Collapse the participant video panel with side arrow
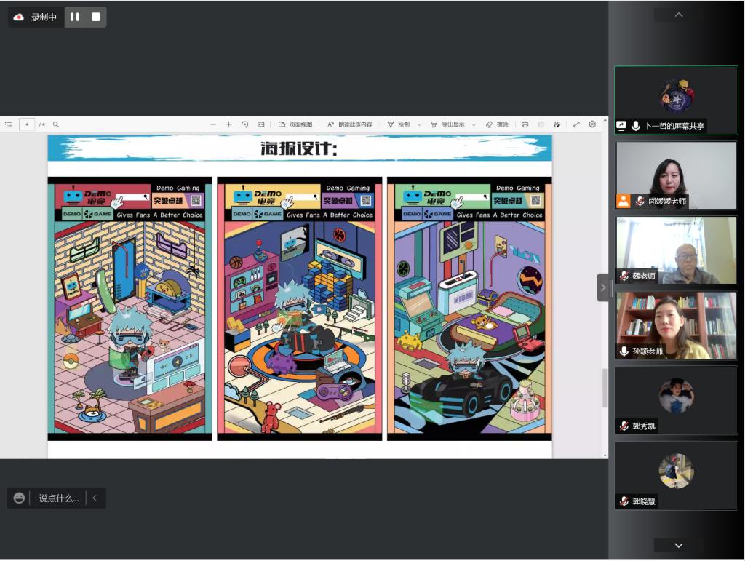Viewport: 745px width, 561px height. click(x=603, y=287)
